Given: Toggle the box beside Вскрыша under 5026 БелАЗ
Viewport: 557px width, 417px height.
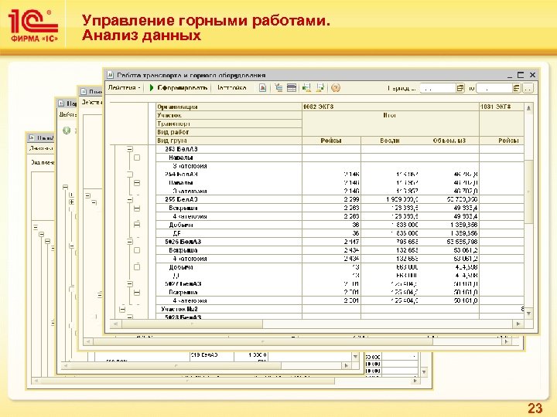Looking at the screenshot, I should pos(137,250).
